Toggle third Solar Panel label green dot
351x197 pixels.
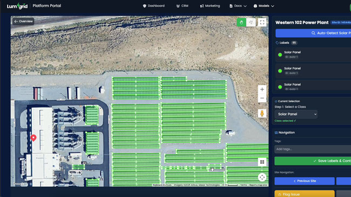pyautogui.click(x=280, y=87)
